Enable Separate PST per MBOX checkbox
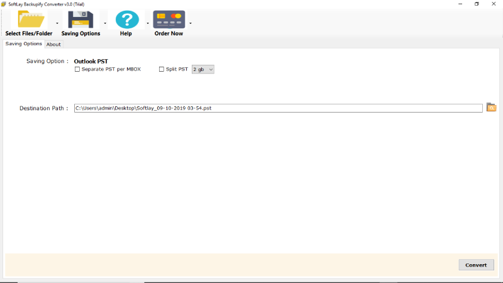This screenshot has height=283, width=503. click(x=77, y=69)
